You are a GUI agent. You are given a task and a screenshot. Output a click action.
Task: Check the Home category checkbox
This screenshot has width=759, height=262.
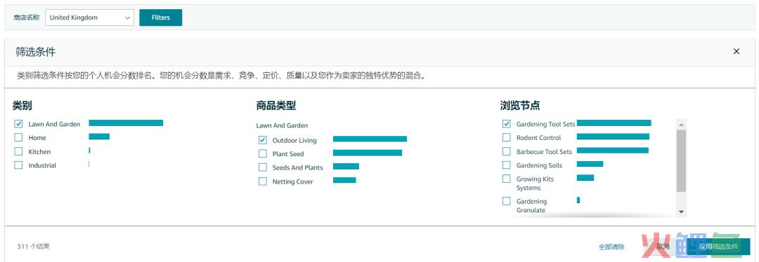pos(18,137)
